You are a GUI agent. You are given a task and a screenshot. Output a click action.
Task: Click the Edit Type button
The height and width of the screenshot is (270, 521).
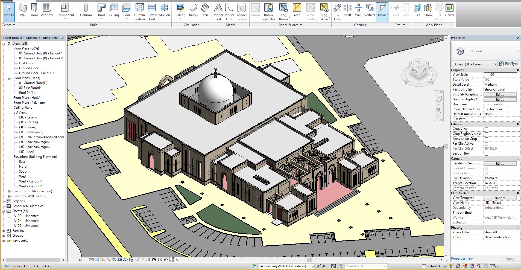coord(509,64)
